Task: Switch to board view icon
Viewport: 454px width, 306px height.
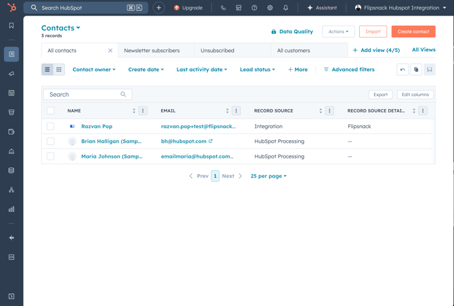Action: pyautogui.click(x=59, y=70)
